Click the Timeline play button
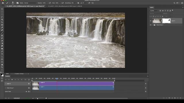 click(12, 80)
